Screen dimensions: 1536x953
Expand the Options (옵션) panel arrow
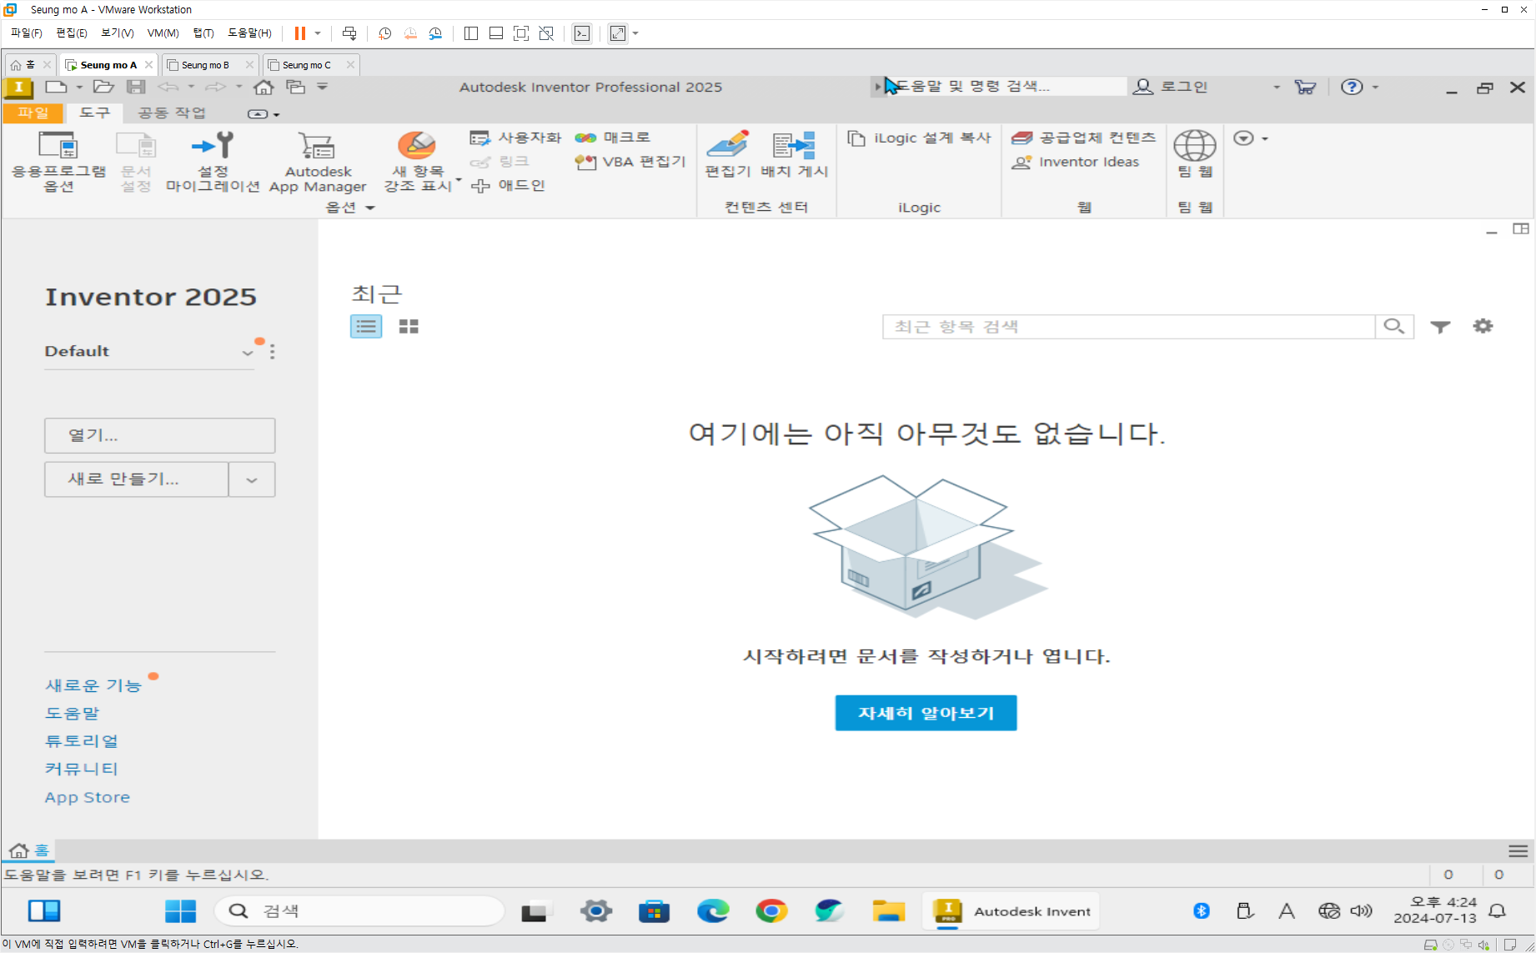tap(370, 208)
